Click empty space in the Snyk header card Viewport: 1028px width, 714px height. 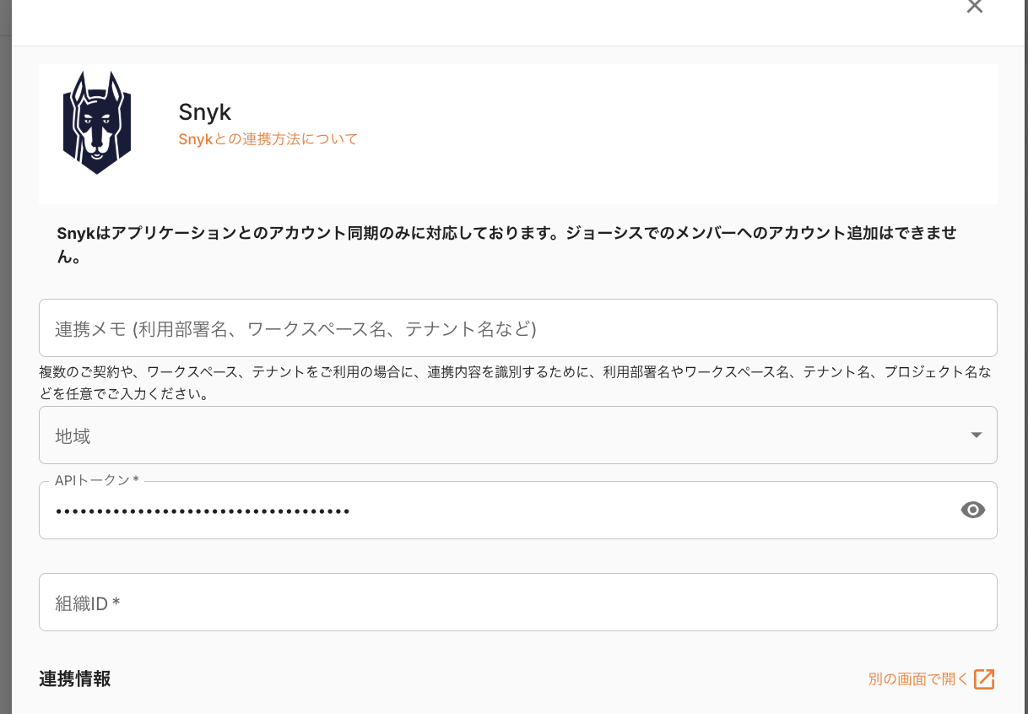pos(675,135)
